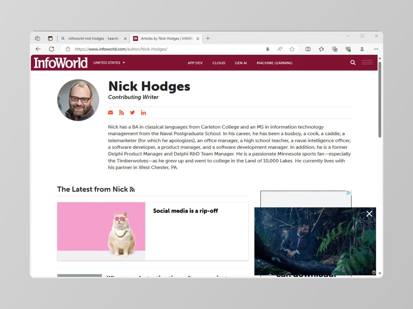Open the cat with sunglasses article thumbnail

(101, 231)
